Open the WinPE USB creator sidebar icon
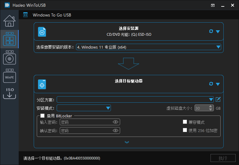 tap(9, 76)
